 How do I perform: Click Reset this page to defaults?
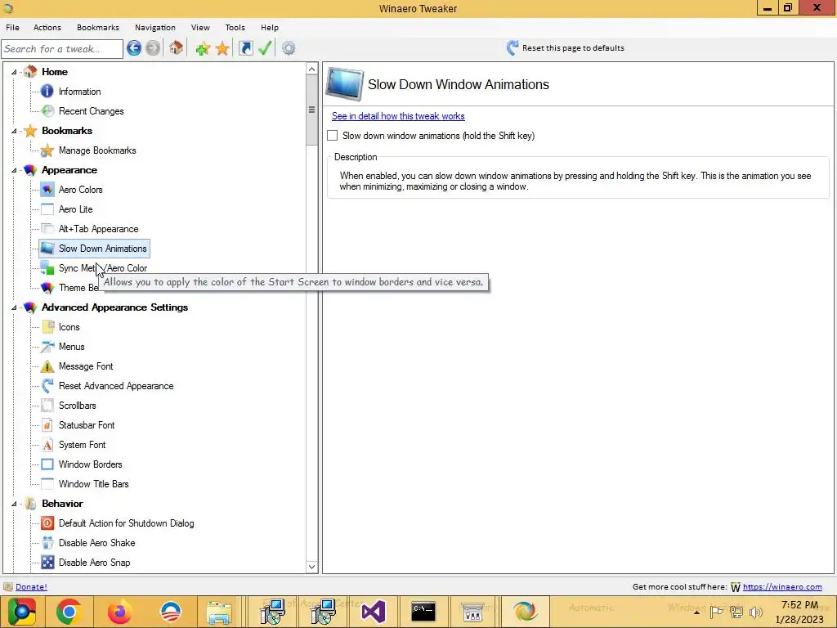click(566, 48)
